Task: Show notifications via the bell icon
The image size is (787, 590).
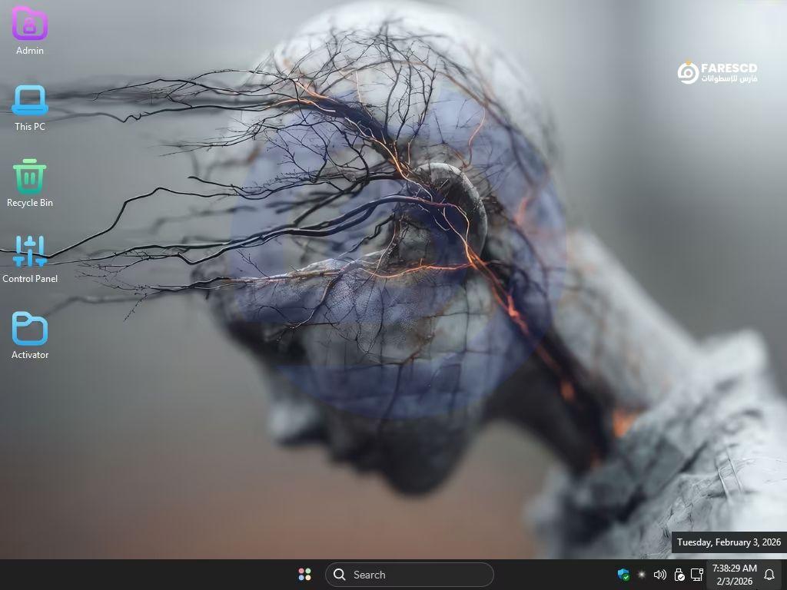Action: (x=769, y=575)
